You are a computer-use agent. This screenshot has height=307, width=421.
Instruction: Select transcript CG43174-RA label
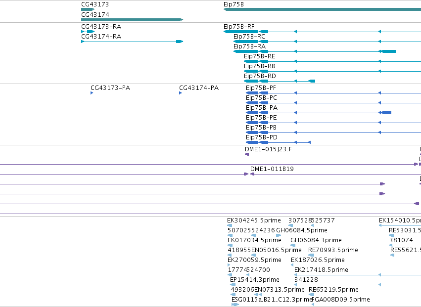point(101,37)
